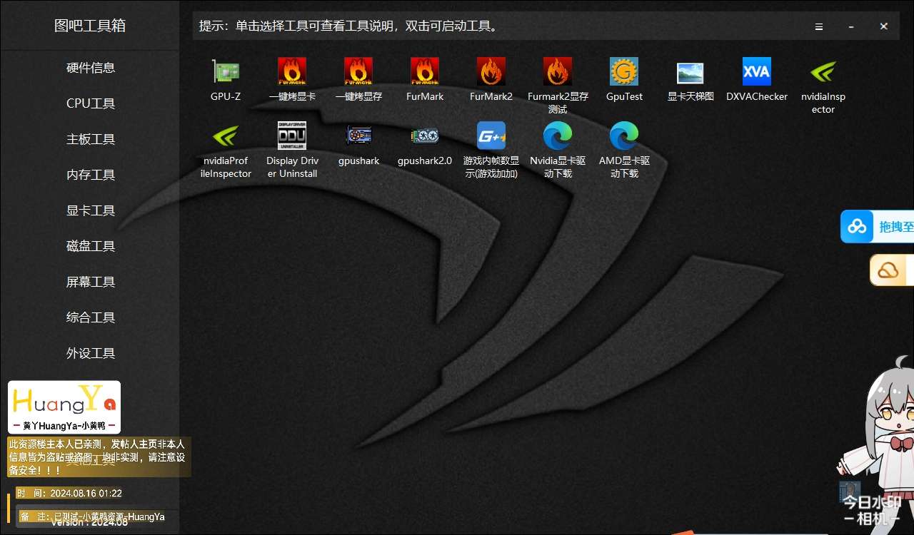Select the 游戏内帧数显示 tool icon
Viewport: 914px width, 535px height.
491,136
